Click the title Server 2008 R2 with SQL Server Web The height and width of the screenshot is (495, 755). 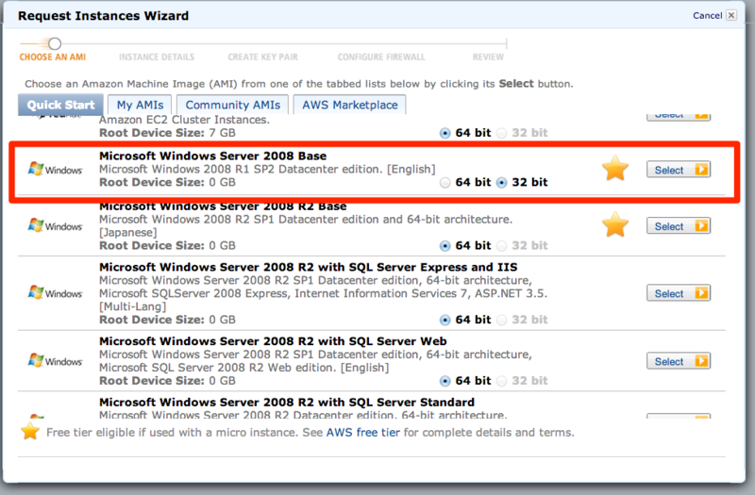pyautogui.click(x=273, y=341)
